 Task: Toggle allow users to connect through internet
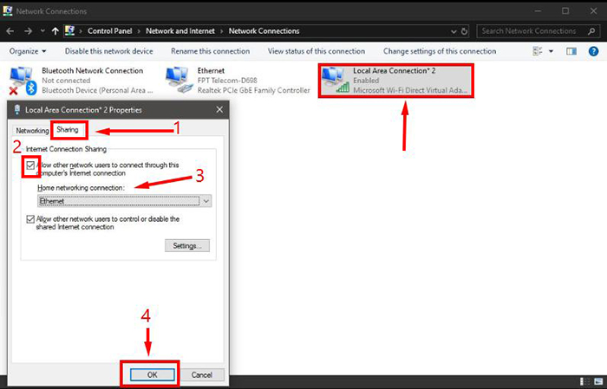pos(31,165)
